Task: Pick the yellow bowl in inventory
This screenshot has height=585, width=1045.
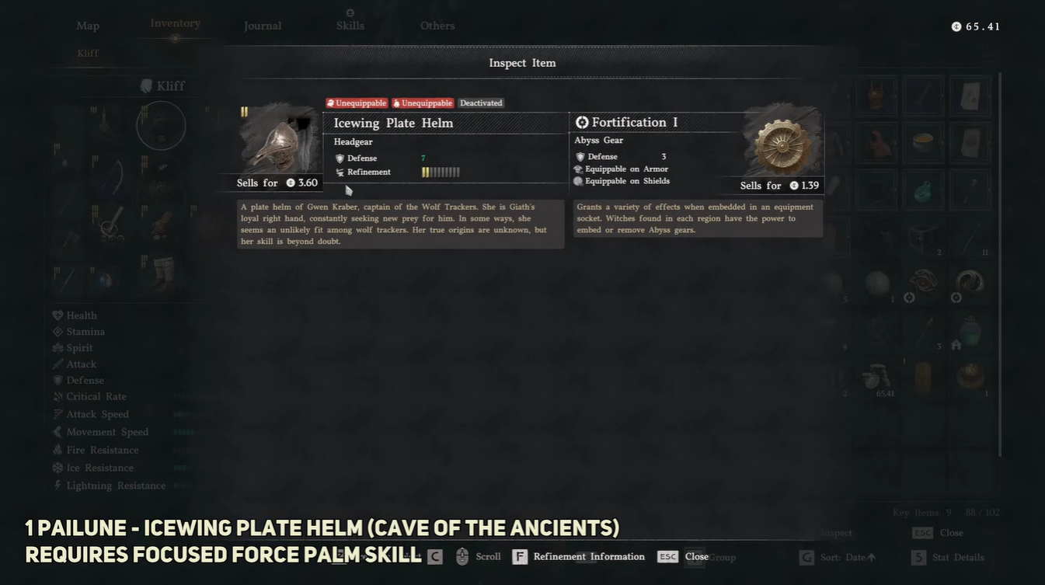Action: point(923,142)
